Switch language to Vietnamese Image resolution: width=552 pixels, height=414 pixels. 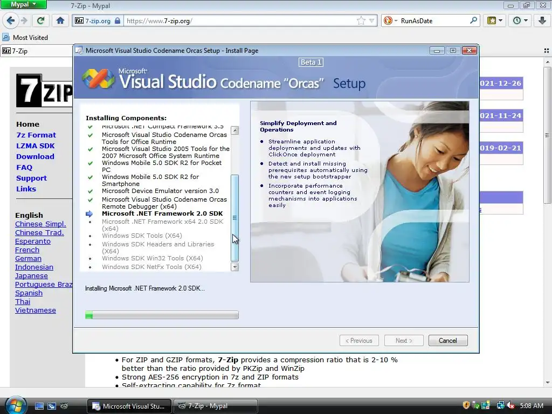(x=36, y=310)
